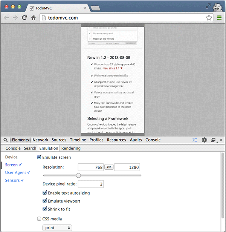Disable Enable text autosizing checkbox
226x232 pixels.
point(44,193)
